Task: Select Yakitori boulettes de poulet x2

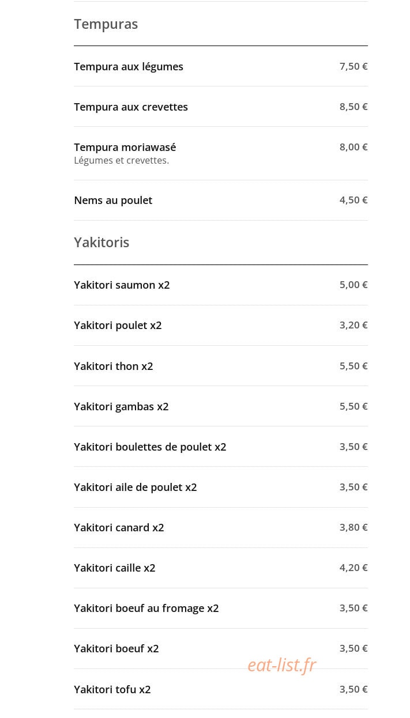Action: tap(221, 447)
